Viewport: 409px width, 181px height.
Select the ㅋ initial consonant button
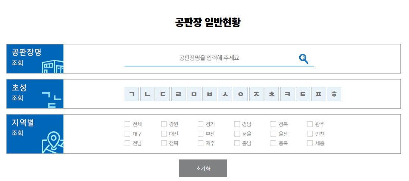[287, 94]
